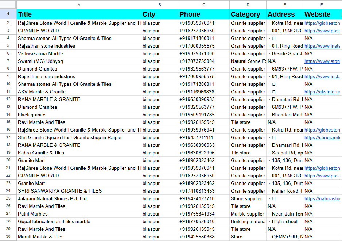The height and width of the screenshot is (241, 342).
Task: Open the poss website link in row 22
Action: coord(322,176)
